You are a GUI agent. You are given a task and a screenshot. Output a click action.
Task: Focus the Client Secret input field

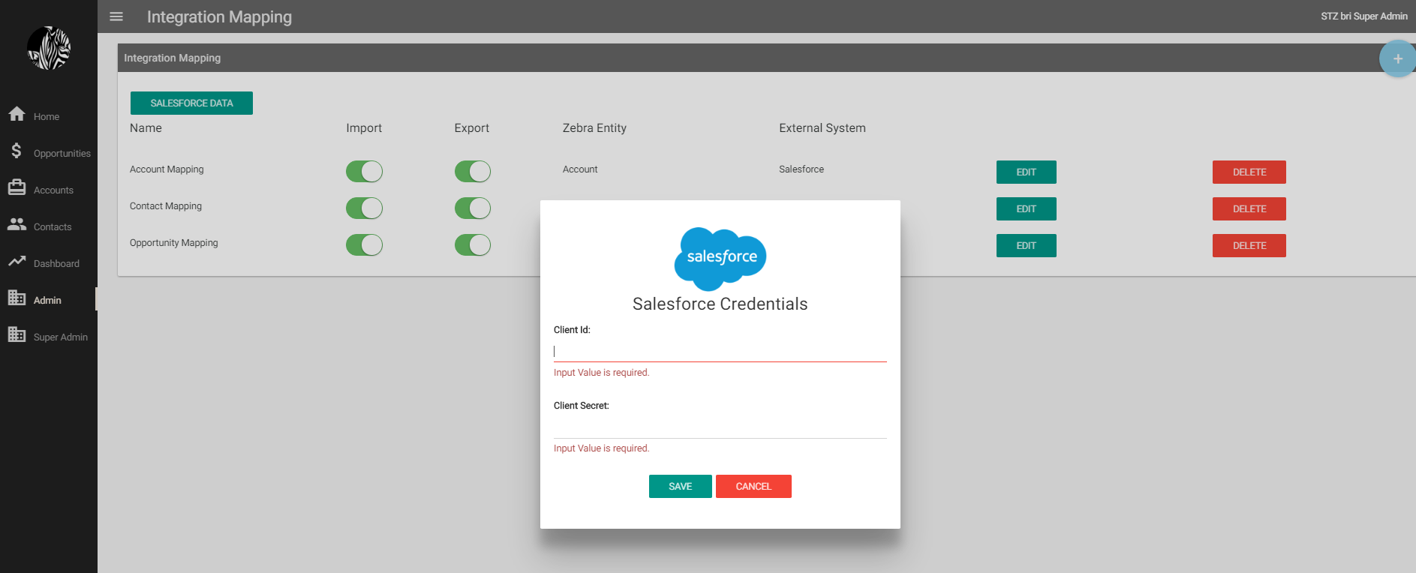720,427
